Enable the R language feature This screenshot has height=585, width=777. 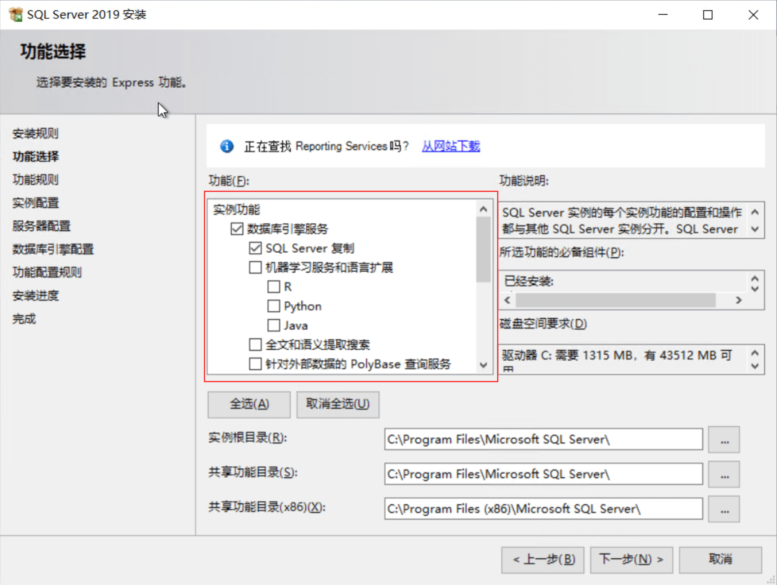[x=274, y=287]
